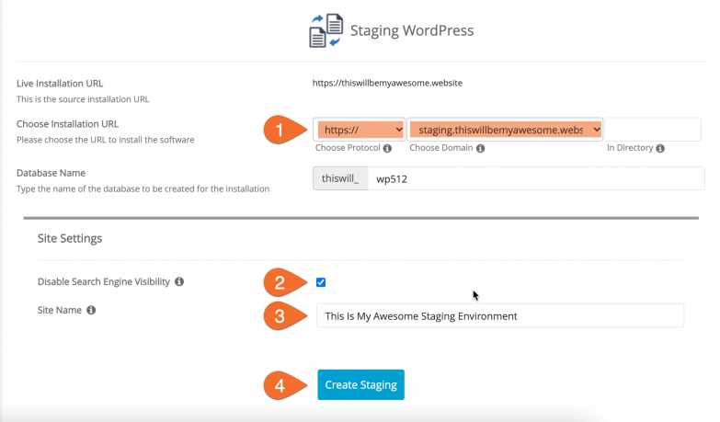
Task: Open the https:// protocol dropdown
Action: (x=360, y=131)
